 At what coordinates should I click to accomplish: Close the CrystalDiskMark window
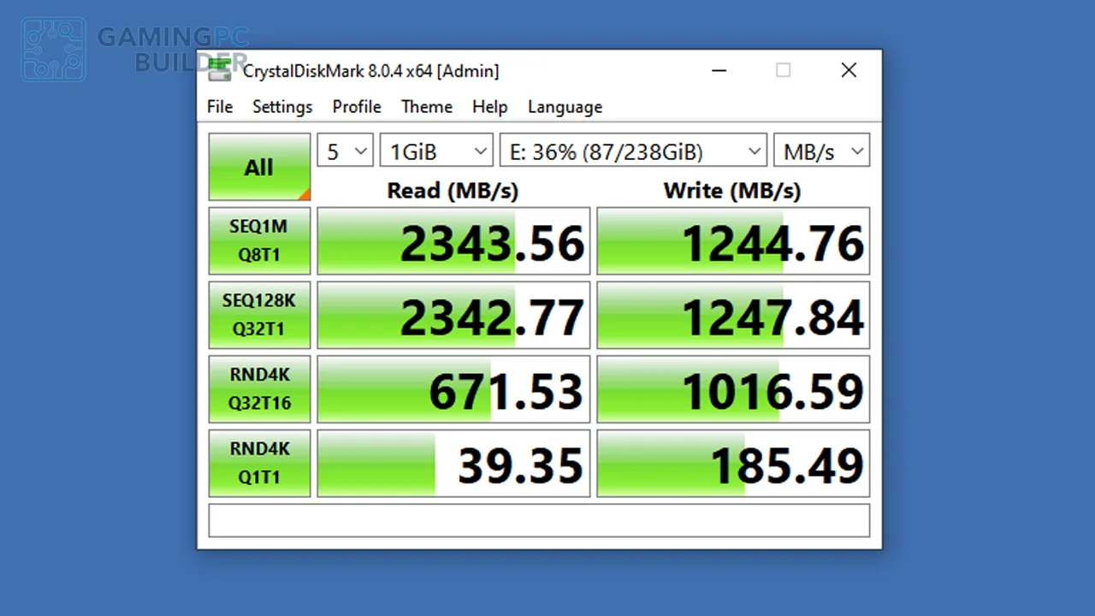849,70
